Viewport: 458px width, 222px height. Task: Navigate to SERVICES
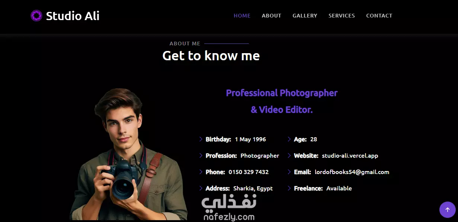342,16
